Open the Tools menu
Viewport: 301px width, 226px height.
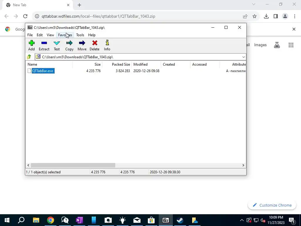[80, 35]
